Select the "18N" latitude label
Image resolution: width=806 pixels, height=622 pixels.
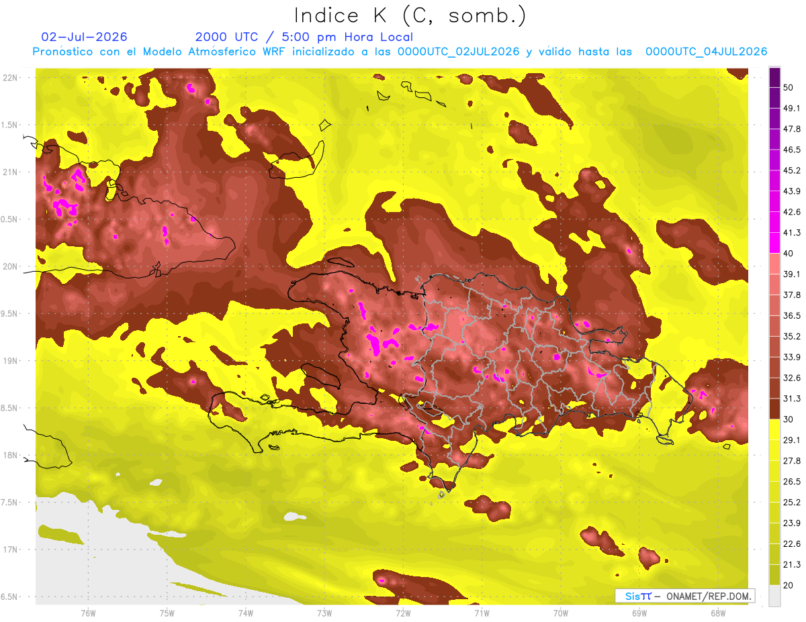tap(11, 455)
